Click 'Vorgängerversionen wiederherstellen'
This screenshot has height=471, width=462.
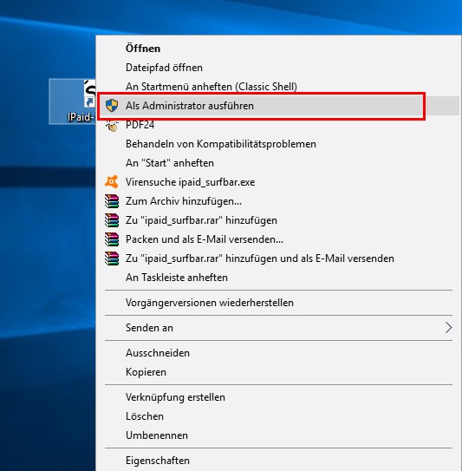point(210,303)
